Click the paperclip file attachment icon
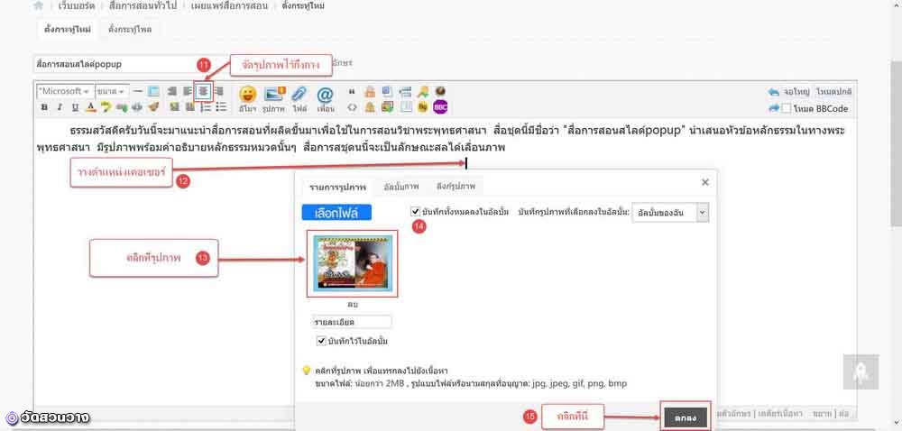 point(299,94)
